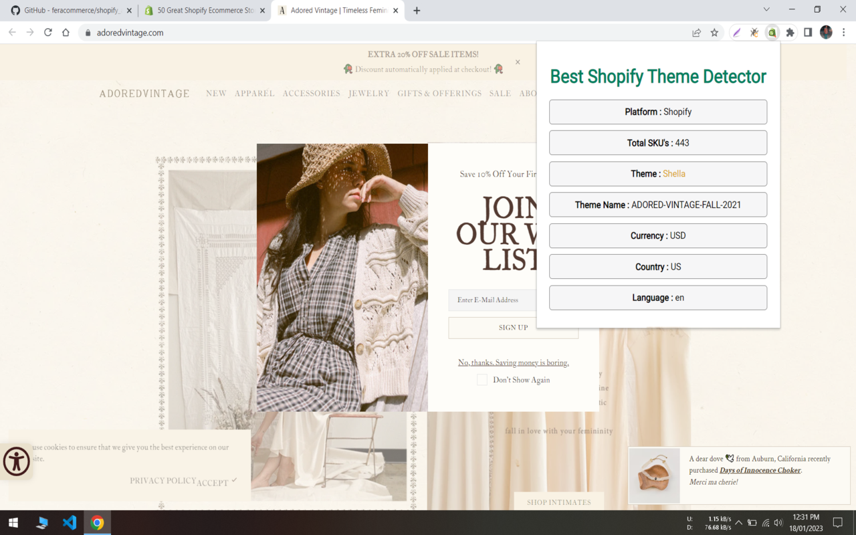Click the browser forward arrow

pos(30,32)
